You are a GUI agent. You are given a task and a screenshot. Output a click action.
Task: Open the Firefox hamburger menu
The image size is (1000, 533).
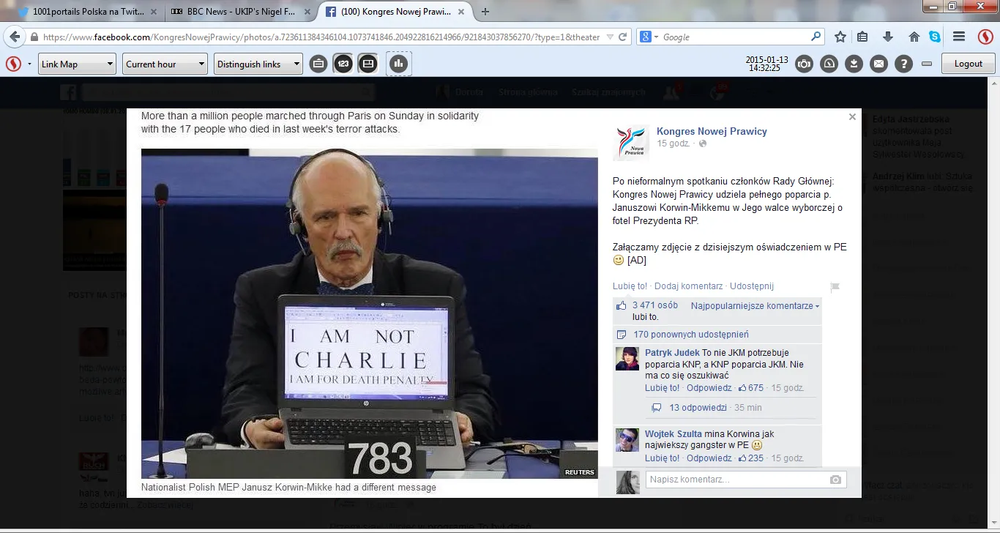(958, 37)
